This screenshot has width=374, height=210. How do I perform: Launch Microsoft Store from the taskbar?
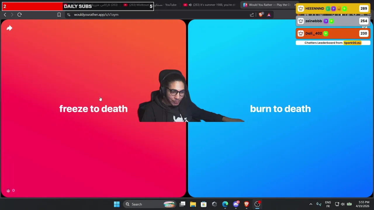click(x=204, y=204)
